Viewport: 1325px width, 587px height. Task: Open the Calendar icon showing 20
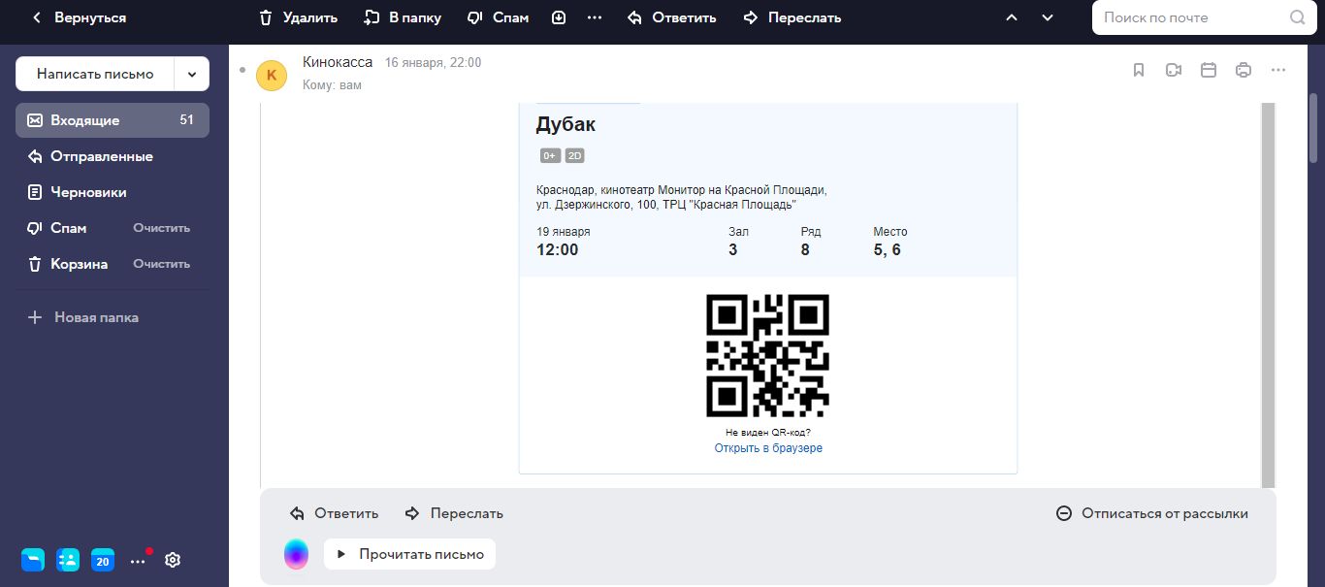[103, 560]
